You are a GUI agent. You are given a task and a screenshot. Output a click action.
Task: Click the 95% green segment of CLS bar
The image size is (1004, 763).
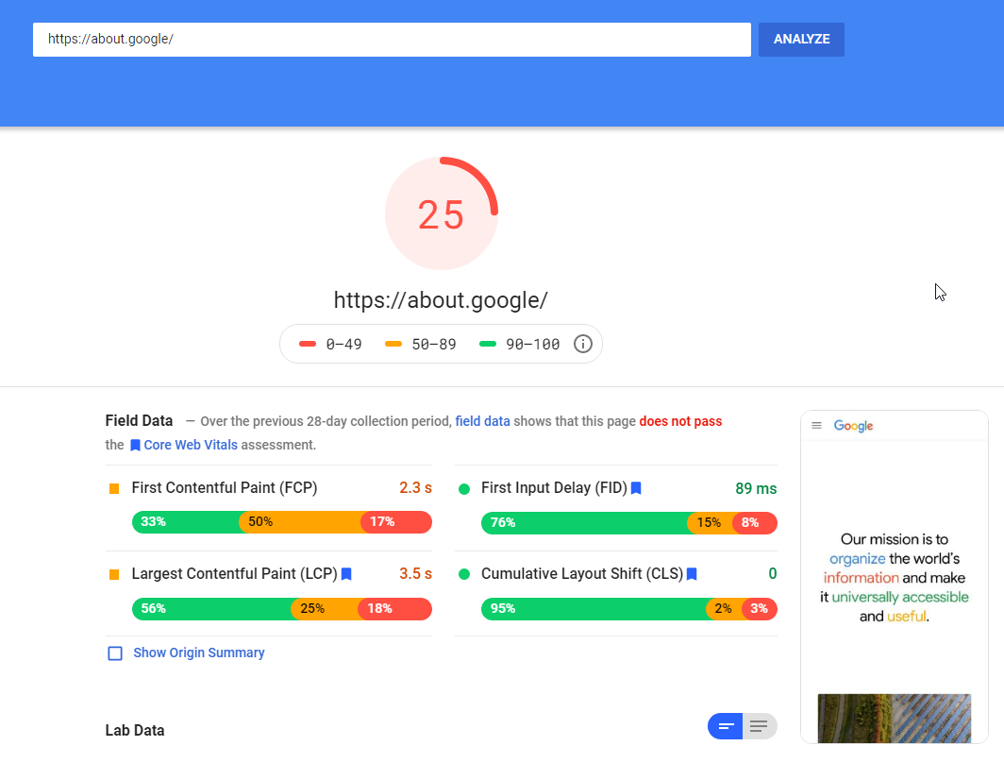click(594, 609)
